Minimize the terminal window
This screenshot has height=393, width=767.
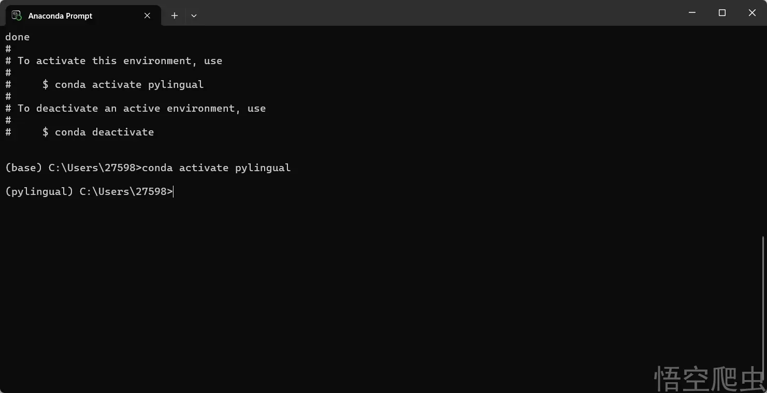click(692, 13)
